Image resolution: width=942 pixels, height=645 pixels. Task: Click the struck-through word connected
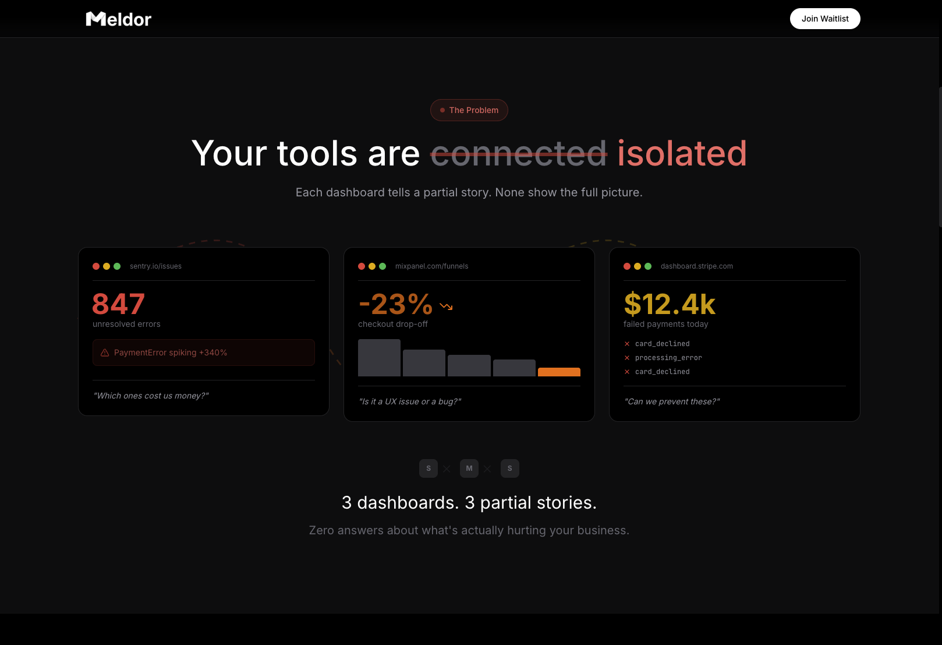(519, 153)
